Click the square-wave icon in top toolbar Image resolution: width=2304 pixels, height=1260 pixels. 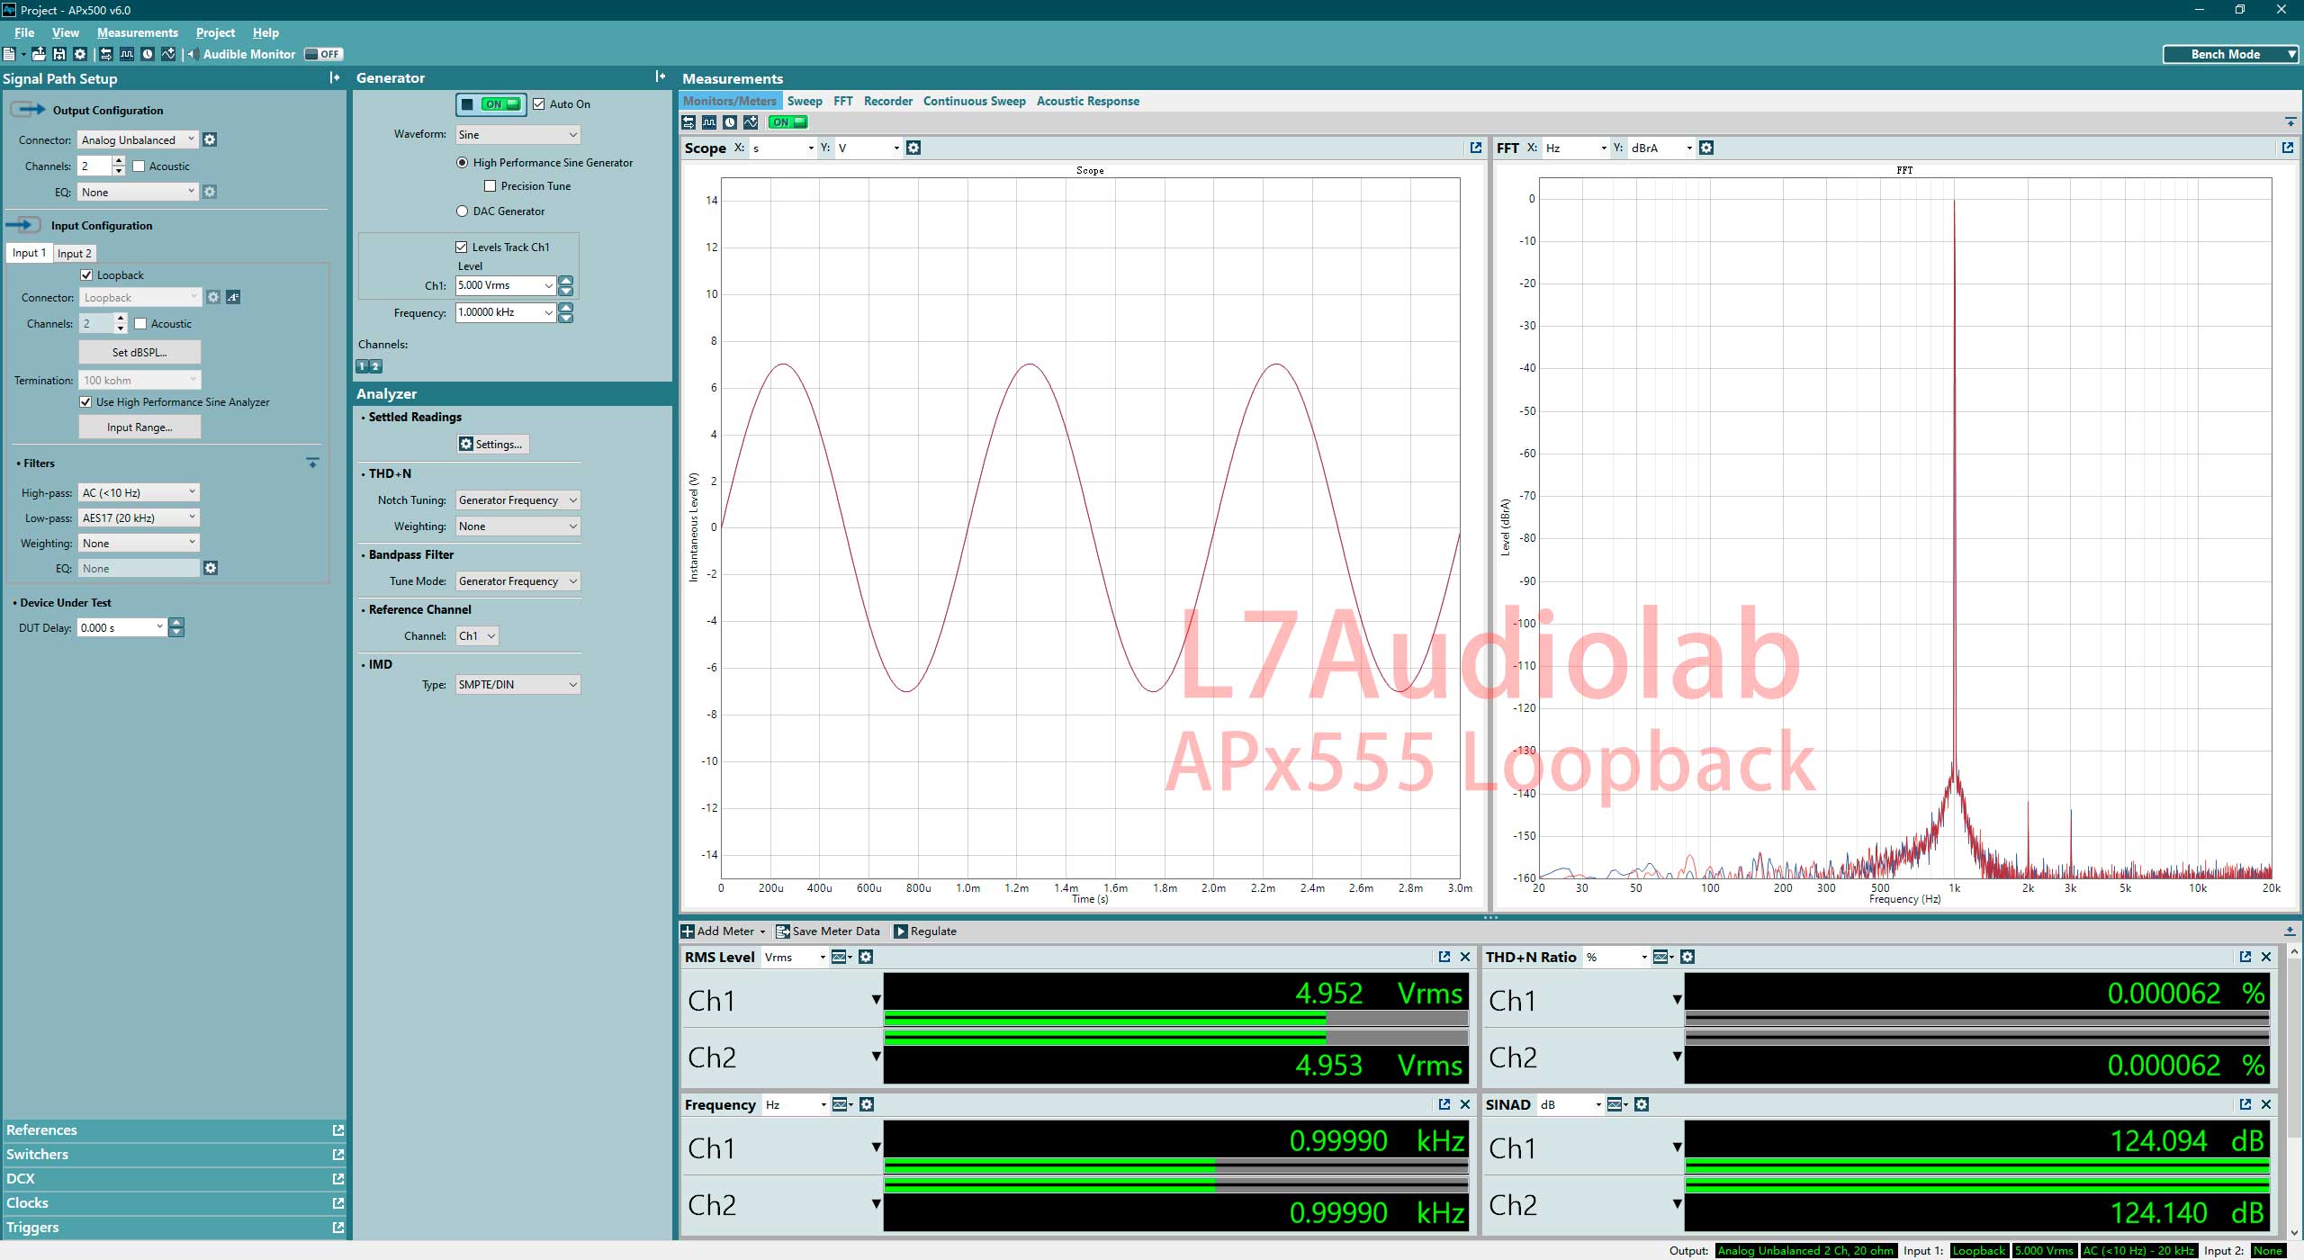[127, 54]
